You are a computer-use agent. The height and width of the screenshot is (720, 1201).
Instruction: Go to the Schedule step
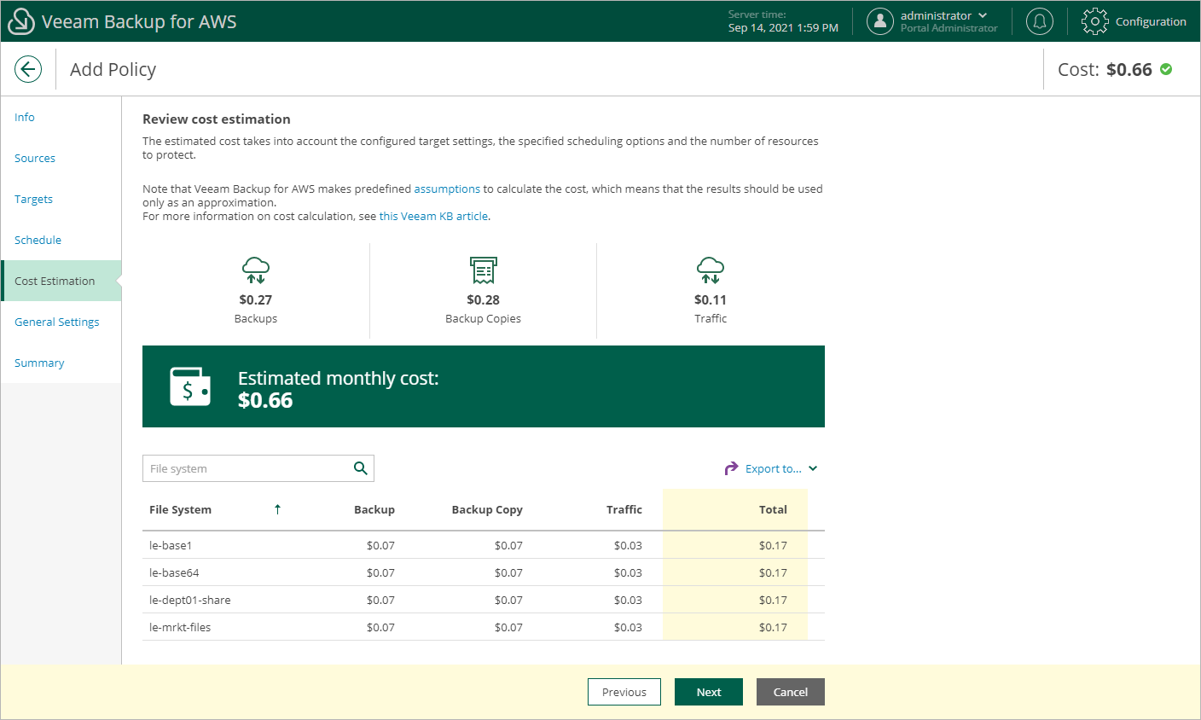pyautogui.click(x=38, y=240)
